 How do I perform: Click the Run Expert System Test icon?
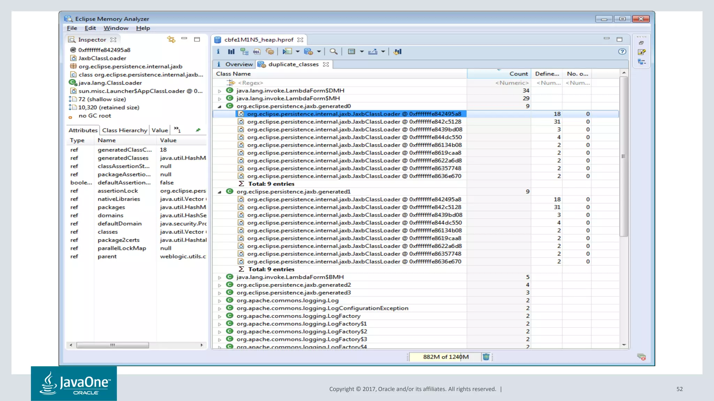tap(287, 52)
